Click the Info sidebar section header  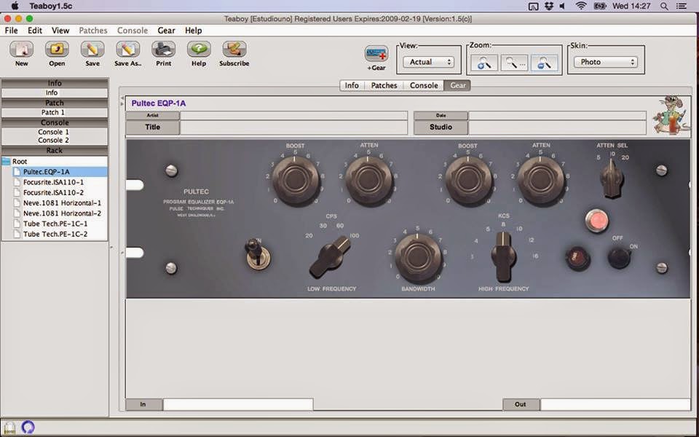point(55,83)
